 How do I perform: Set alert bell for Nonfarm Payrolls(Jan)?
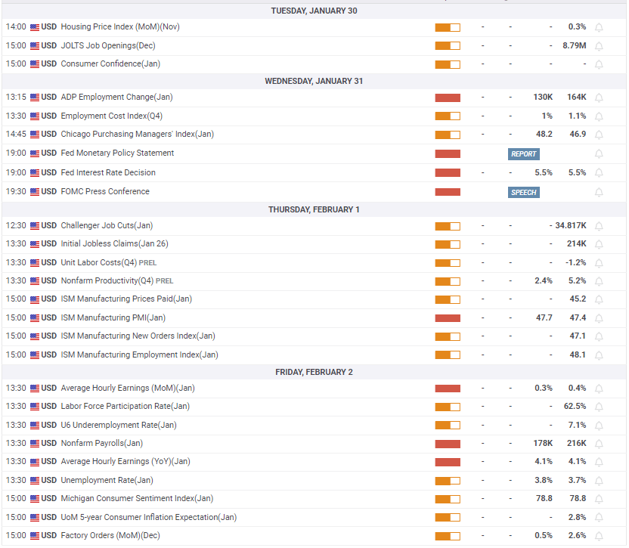point(599,444)
